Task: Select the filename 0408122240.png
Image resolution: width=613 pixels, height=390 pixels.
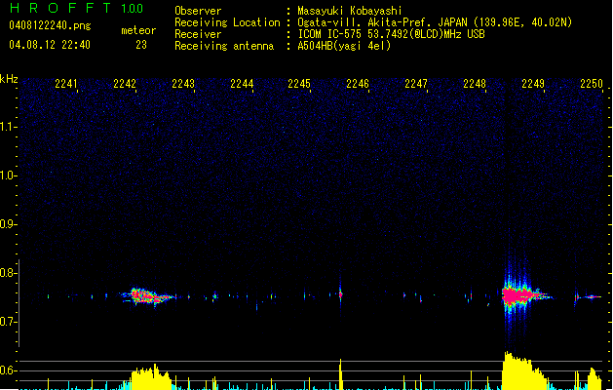Action: pos(50,25)
